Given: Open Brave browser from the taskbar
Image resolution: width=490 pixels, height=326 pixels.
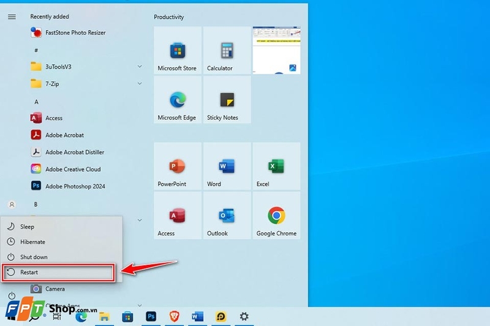Looking at the screenshot, I should point(175,317).
